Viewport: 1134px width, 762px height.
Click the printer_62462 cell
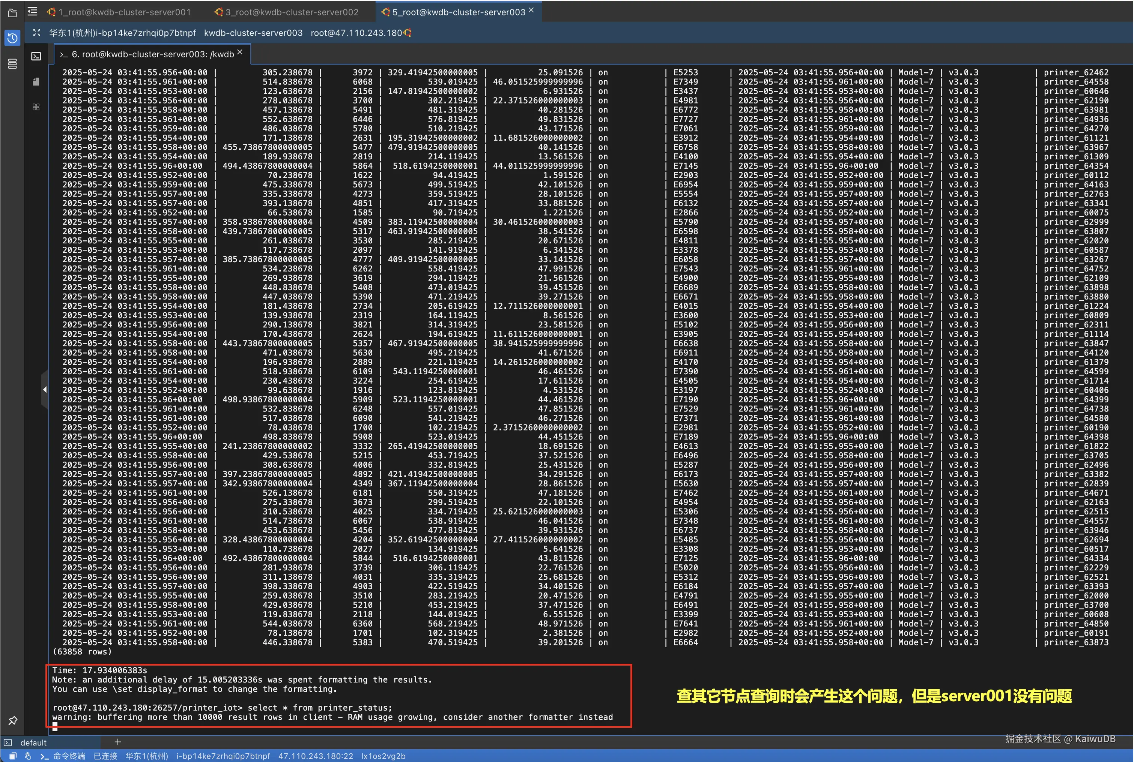pyautogui.click(x=1076, y=72)
